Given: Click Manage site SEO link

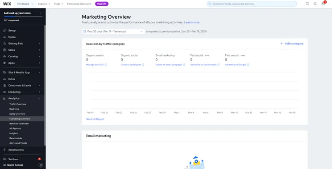Looking at the screenshot, I should click(95, 65).
